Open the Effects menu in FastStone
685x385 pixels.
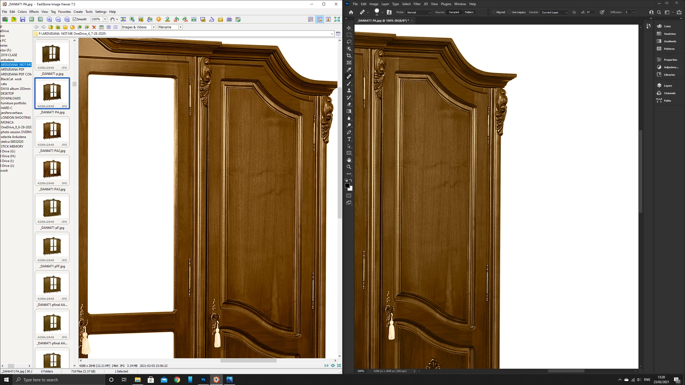(34, 12)
